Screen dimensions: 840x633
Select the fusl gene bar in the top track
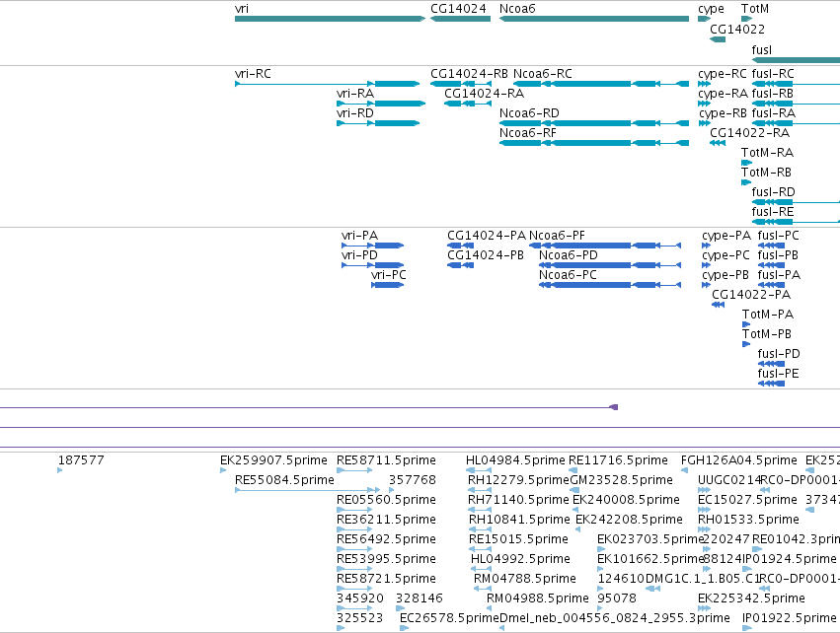(796, 60)
